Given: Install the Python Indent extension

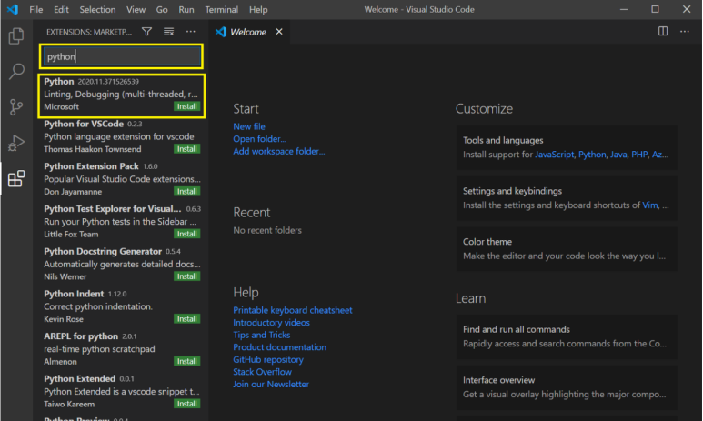Looking at the screenshot, I should pos(186,319).
